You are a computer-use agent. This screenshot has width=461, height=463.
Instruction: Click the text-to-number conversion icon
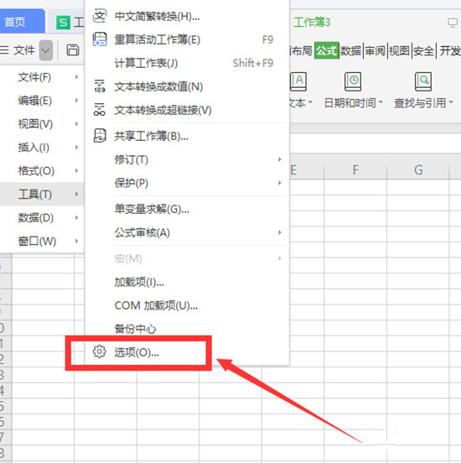click(100, 86)
